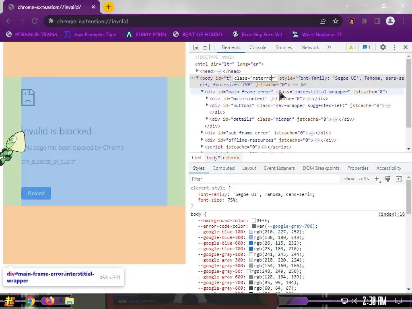This screenshot has height=309, width=412.
Task: Switch to the Network tab
Action: point(310,47)
